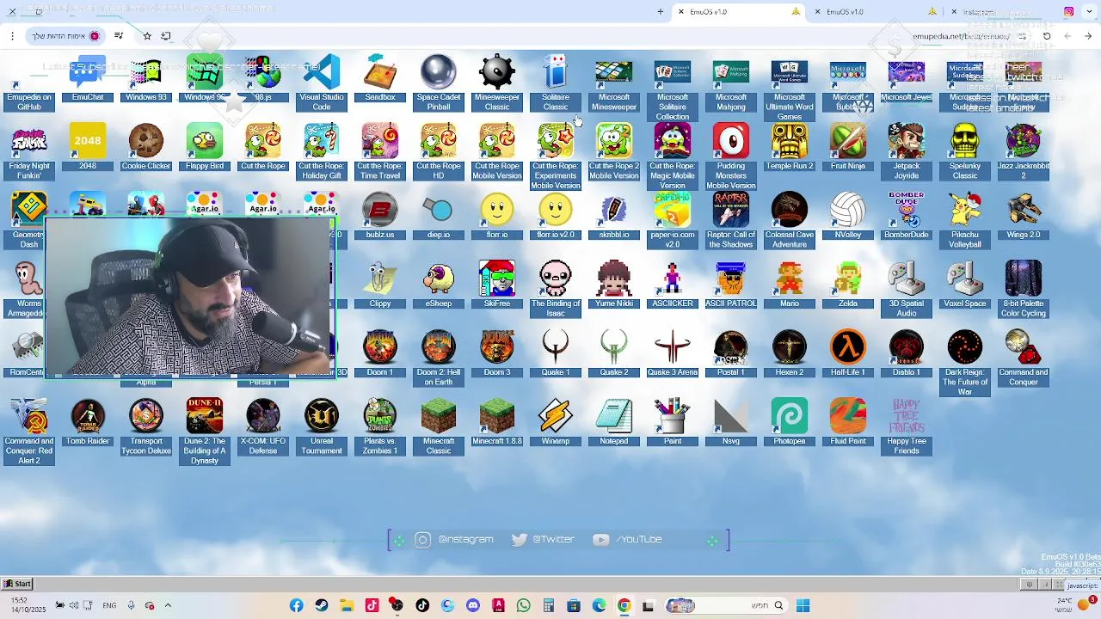Launch Clippy icon
This screenshot has height=619, width=1101.
380,285
